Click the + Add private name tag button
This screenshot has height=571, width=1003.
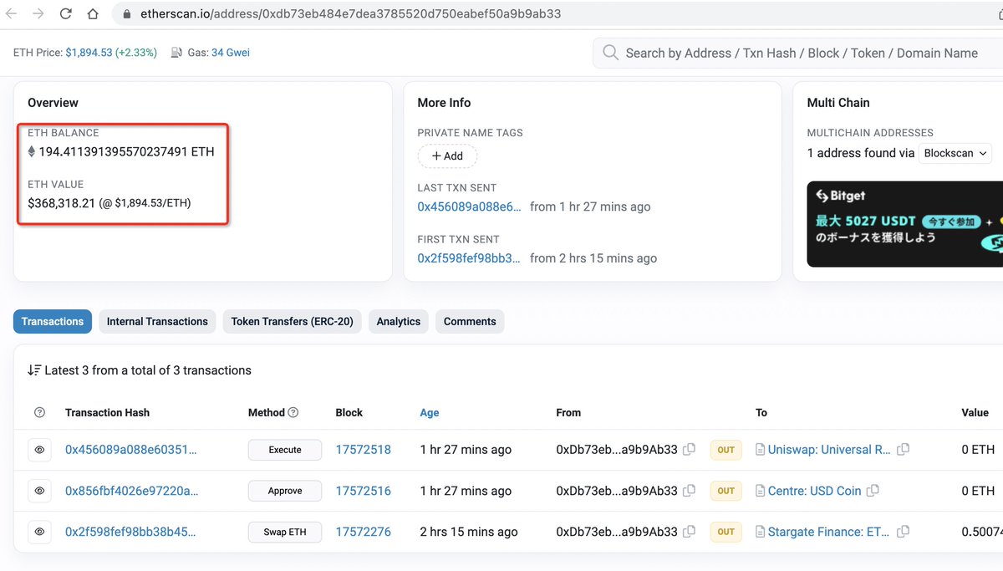448,155
